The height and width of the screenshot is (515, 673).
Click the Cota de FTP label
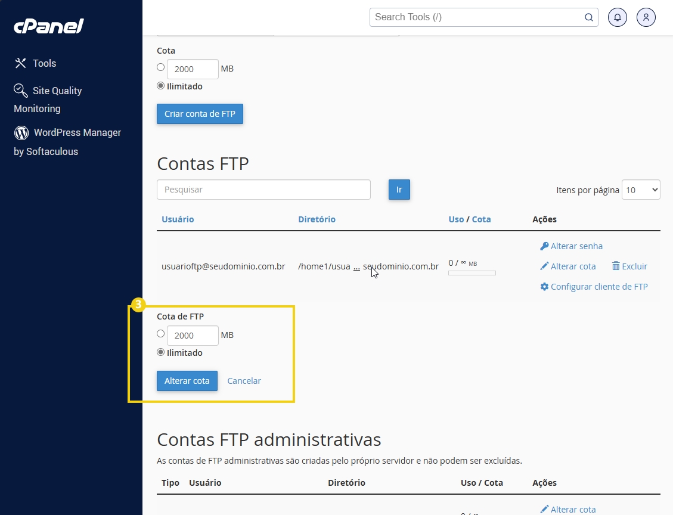pyautogui.click(x=180, y=317)
